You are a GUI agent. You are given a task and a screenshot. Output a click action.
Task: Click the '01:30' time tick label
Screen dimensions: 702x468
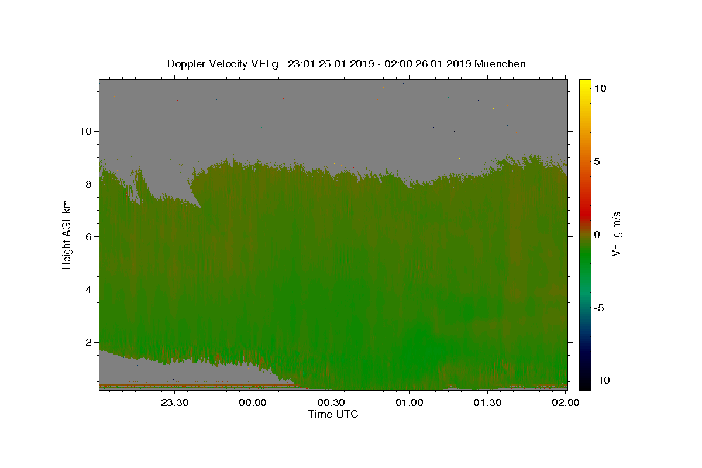tap(488, 402)
